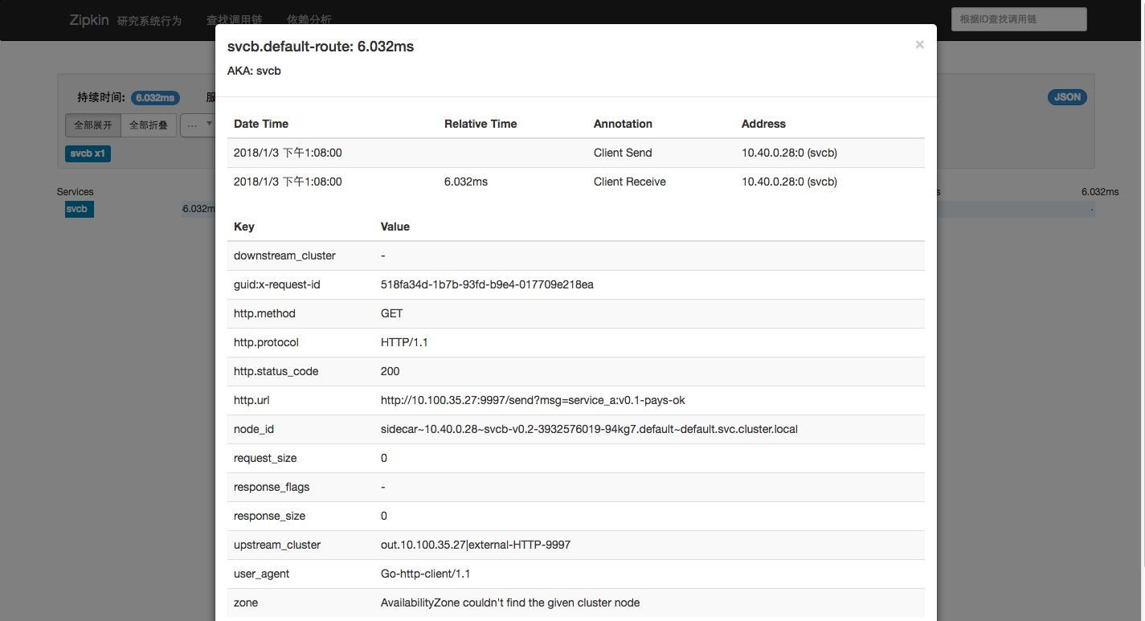Open the 依赖分析 navigation tab
The image size is (1145, 621).
[x=309, y=20]
